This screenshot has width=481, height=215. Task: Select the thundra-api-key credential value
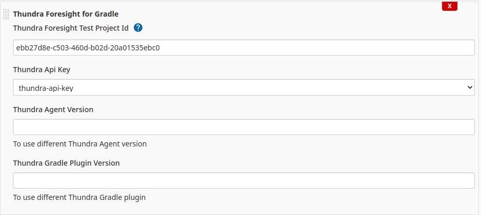[46, 88]
